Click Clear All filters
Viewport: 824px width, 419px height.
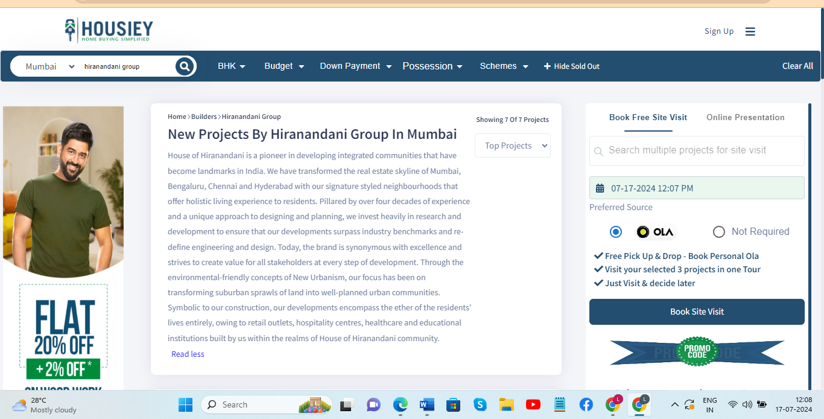click(797, 66)
